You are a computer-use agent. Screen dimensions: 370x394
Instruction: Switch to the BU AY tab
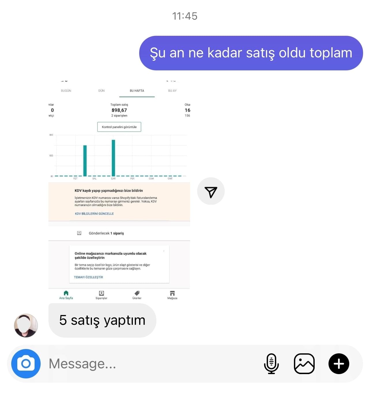click(172, 91)
